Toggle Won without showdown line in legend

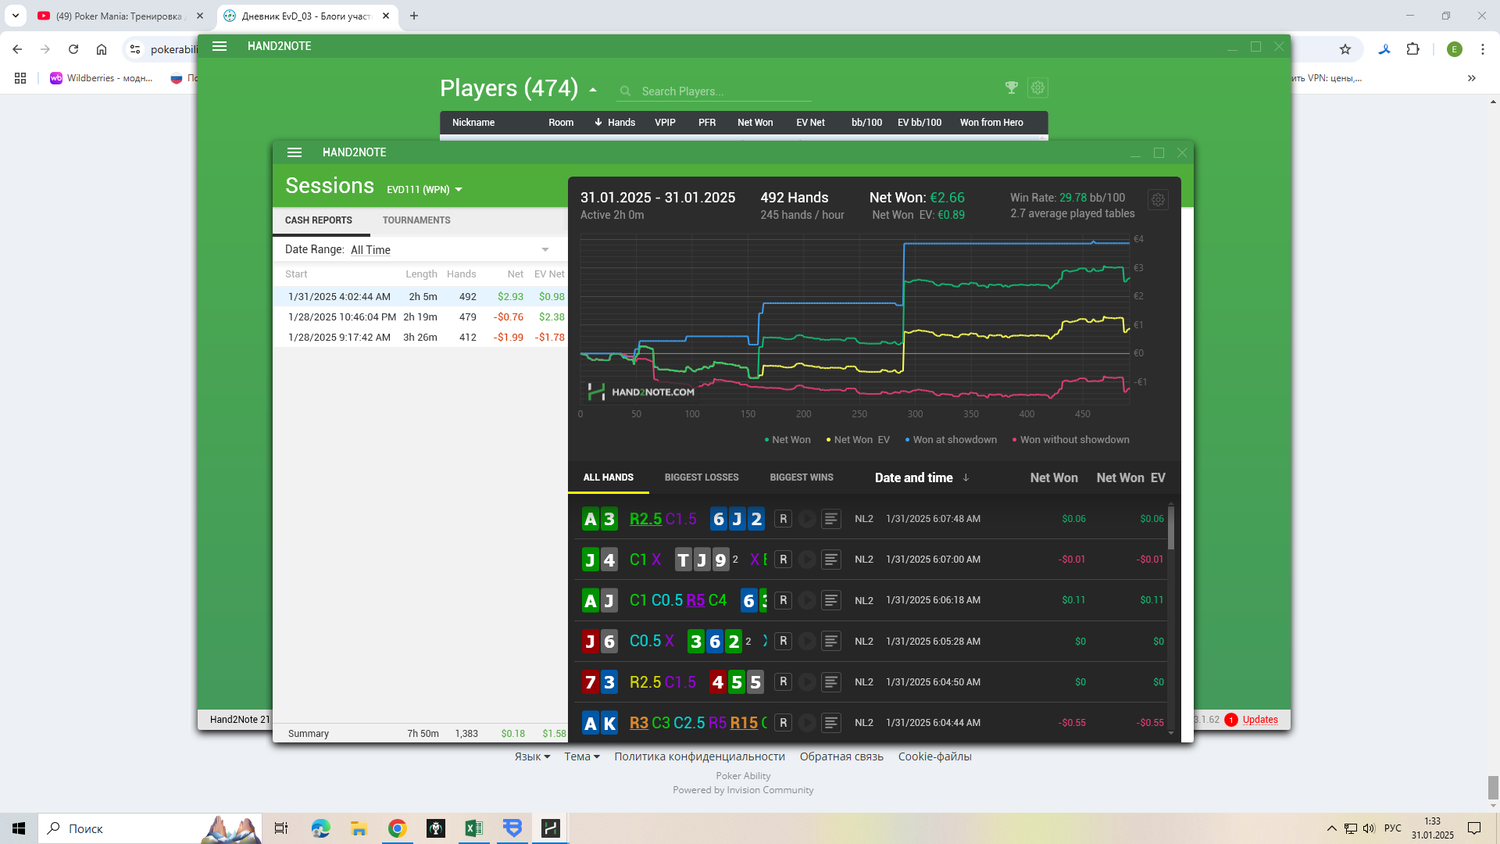click(1070, 440)
